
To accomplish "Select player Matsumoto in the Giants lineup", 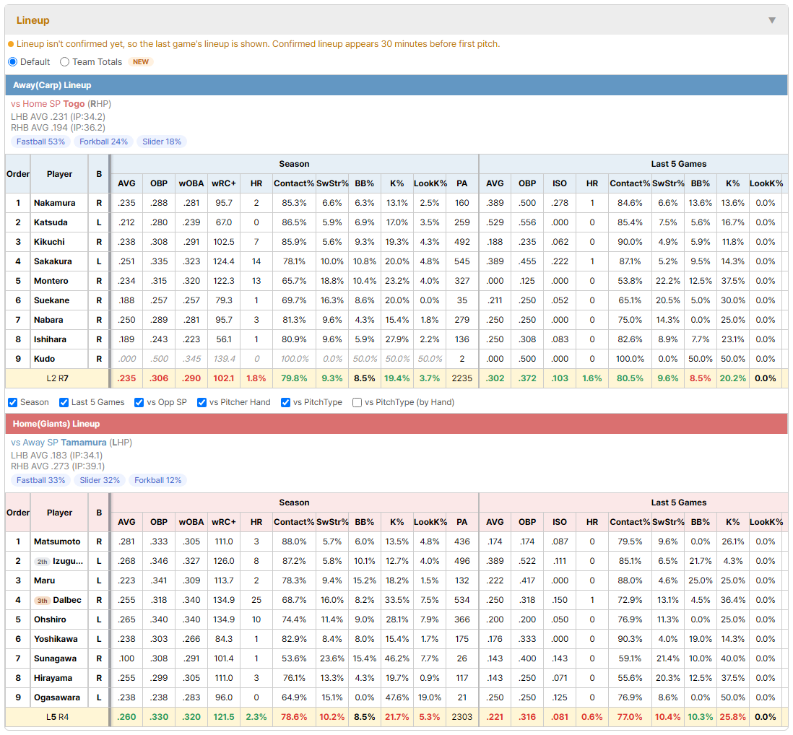I will pyautogui.click(x=57, y=542).
